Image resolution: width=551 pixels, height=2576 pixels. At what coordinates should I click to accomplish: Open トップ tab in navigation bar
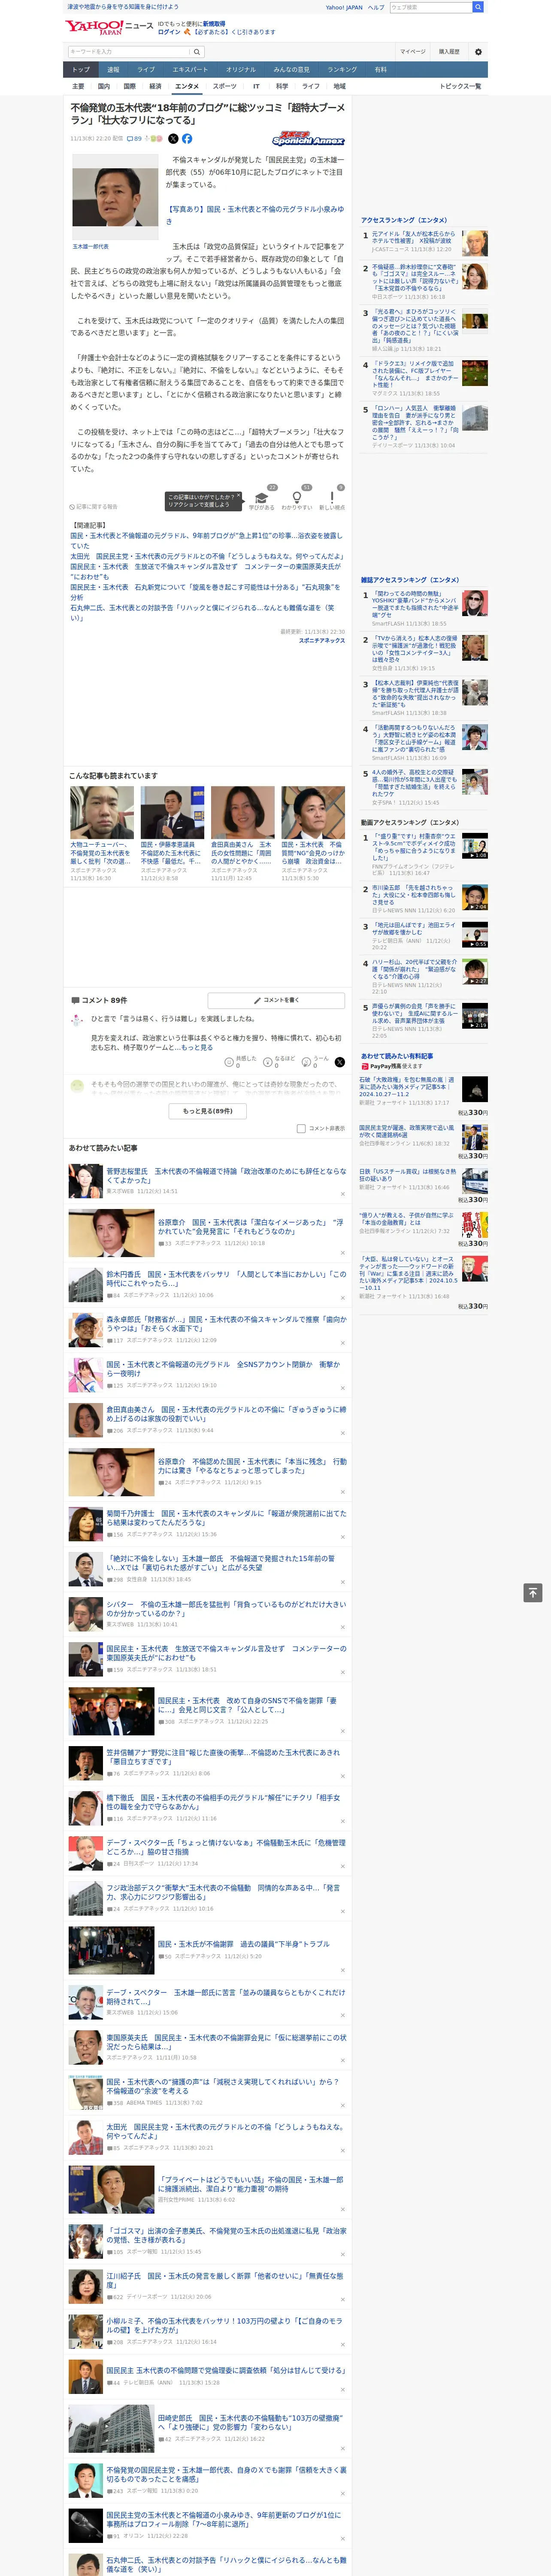click(x=81, y=70)
